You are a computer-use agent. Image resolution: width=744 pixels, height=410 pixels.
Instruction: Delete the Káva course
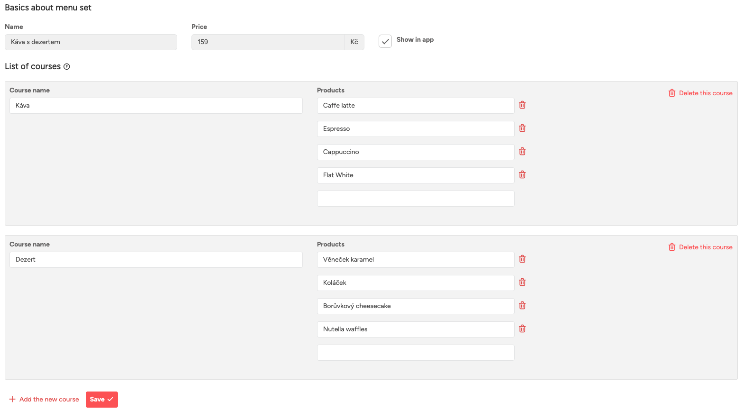coord(700,93)
